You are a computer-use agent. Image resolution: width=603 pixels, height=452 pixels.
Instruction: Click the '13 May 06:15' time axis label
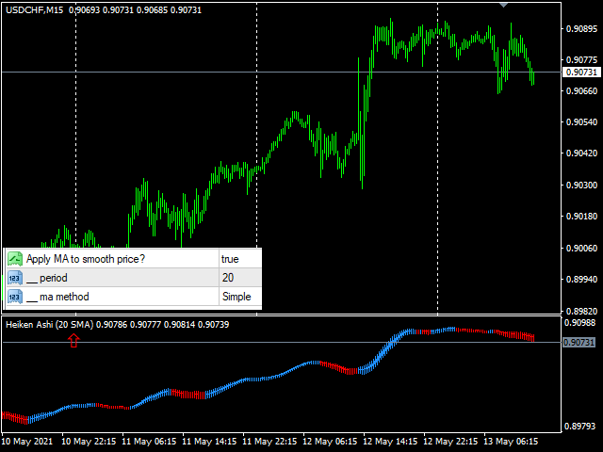[513, 441]
